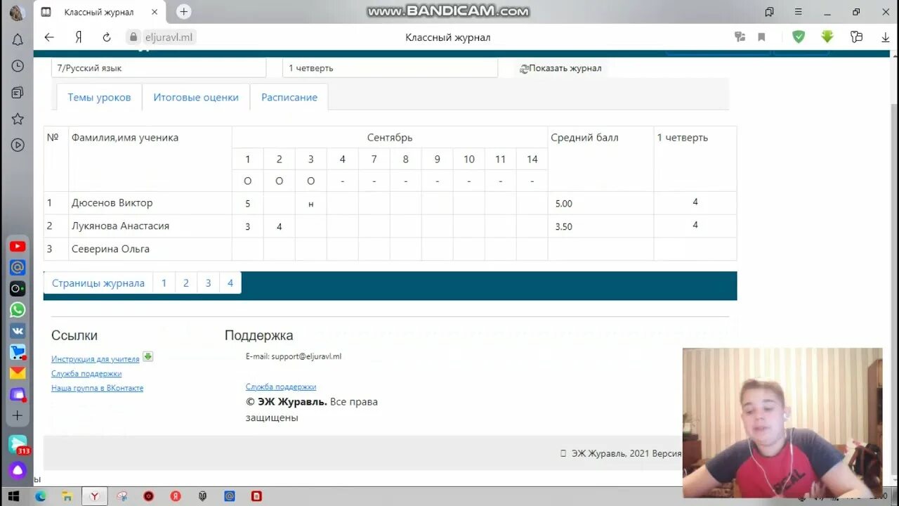899x506 pixels.
Task: Go to journal page 1
Action: coord(164,283)
